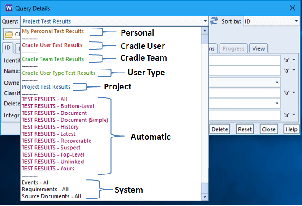Click the Help button
This screenshot has width=302, height=206.
(x=291, y=129)
